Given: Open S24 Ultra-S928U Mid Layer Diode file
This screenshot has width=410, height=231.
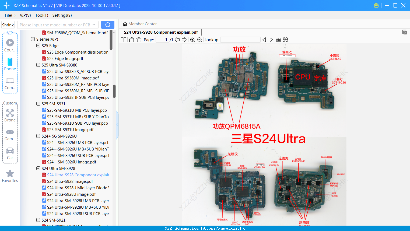Looking at the screenshot, I should 76,188.
